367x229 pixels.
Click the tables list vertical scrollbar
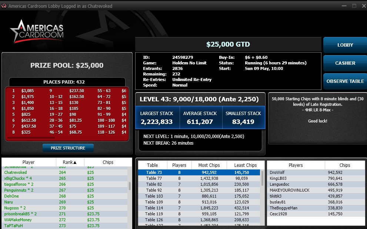click(262, 178)
